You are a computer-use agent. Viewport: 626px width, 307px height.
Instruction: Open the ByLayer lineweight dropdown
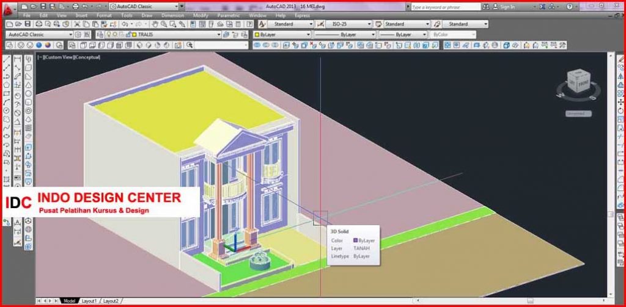pos(424,35)
